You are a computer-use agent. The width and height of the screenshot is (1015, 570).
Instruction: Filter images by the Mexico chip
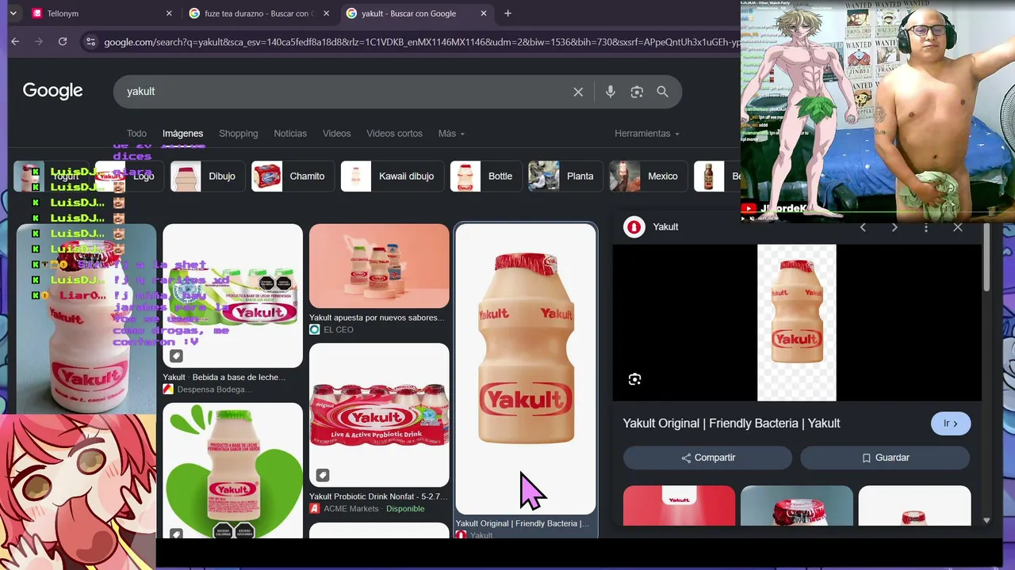(x=647, y=177)
